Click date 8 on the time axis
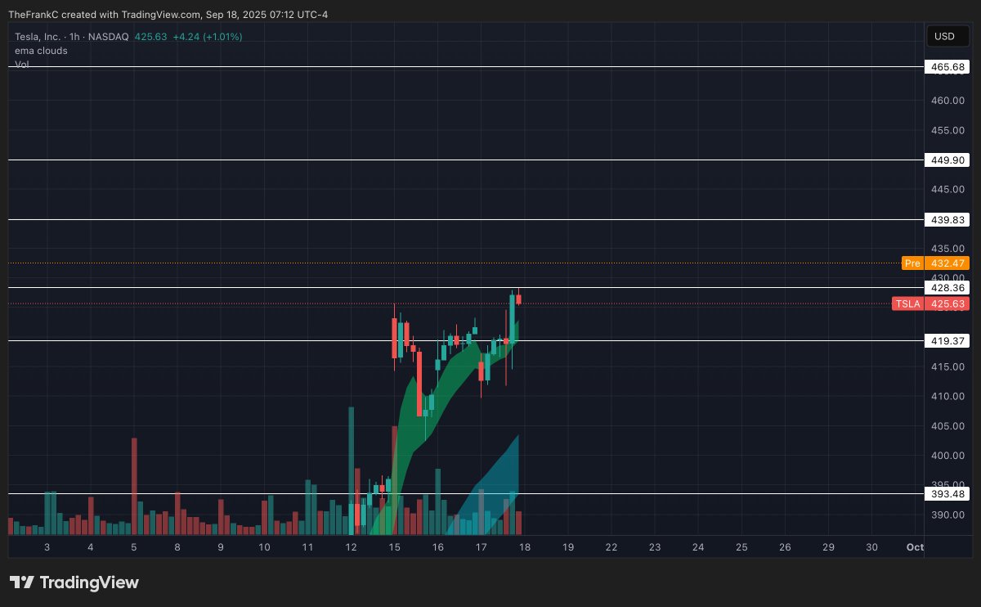Screen dimensions: 981x607 (177, 547)
